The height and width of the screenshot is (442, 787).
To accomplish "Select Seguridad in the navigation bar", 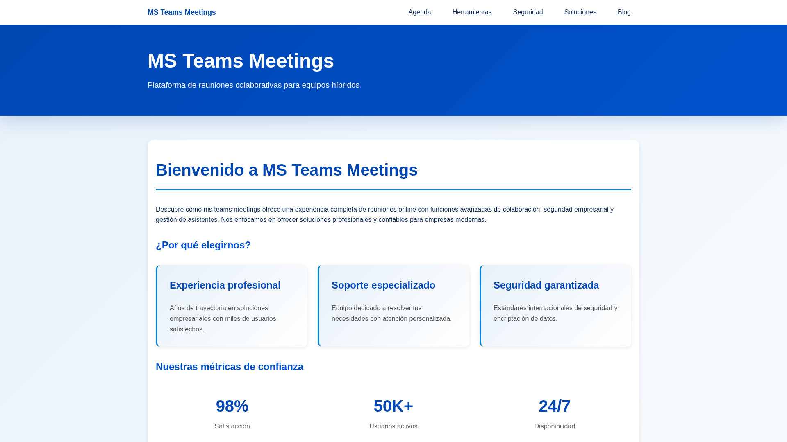I will 528,12.
